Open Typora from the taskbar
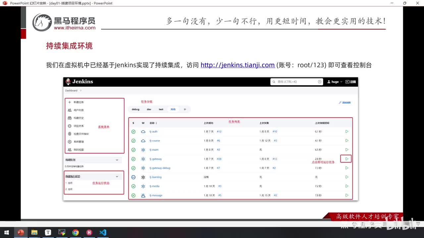The width and height of the screenshot is (424, 238). click(x=48, y=232)
